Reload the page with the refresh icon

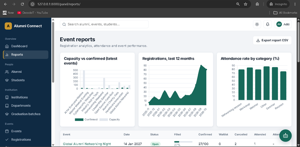(22, 4)
